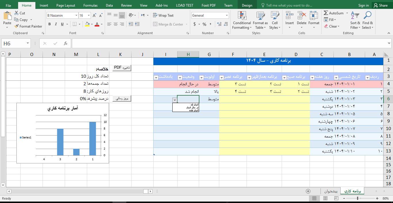Click Merge & Center
393x203 pixels.
tap(168, 24)
